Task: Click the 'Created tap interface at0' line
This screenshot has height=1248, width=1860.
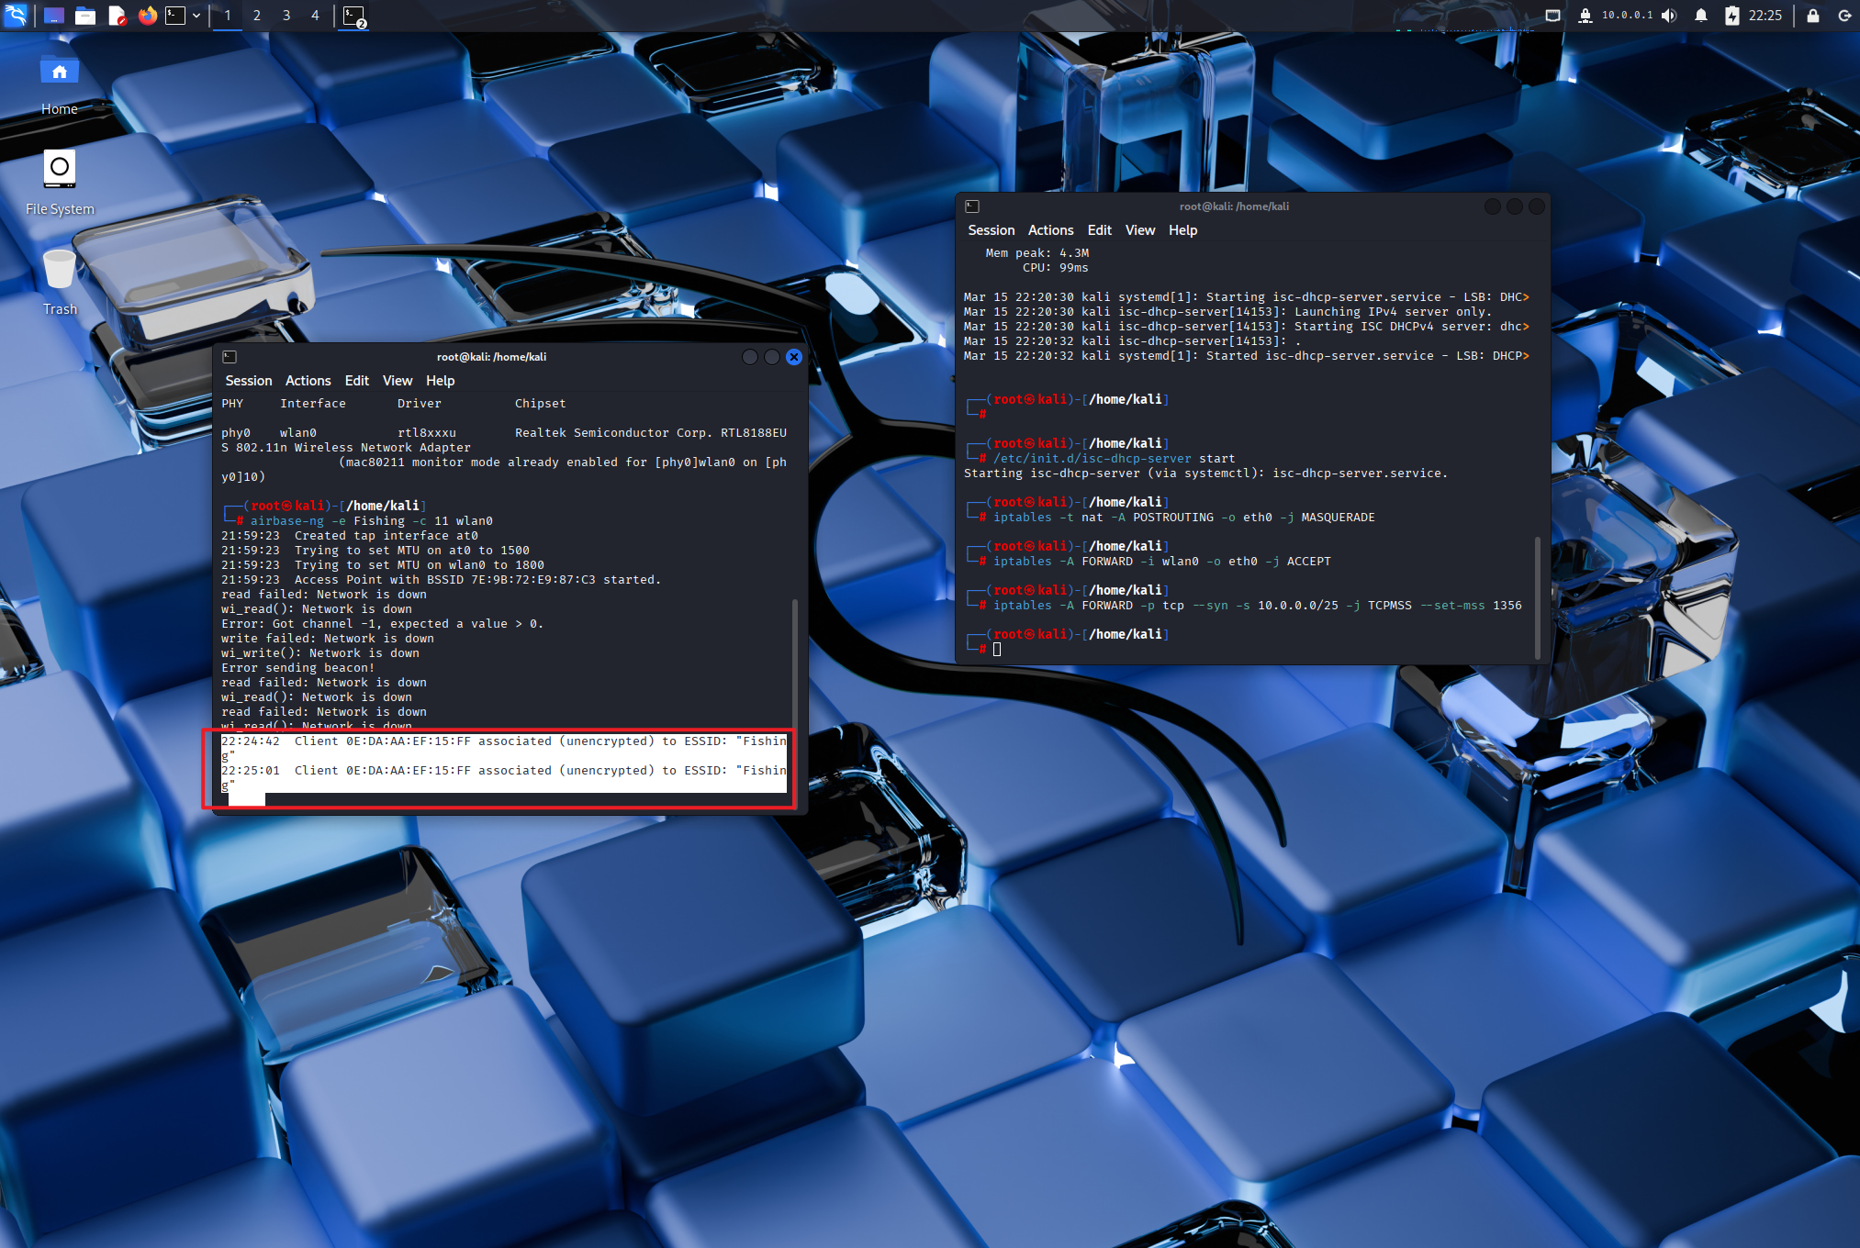Action: tap(350, 536)
